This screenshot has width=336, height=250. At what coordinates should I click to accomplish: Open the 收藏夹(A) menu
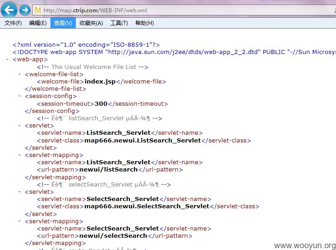tap(91, 23)
